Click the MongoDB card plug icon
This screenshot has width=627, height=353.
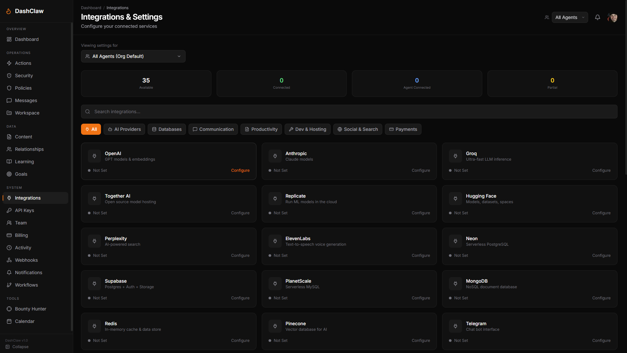(x=455, y=284)
